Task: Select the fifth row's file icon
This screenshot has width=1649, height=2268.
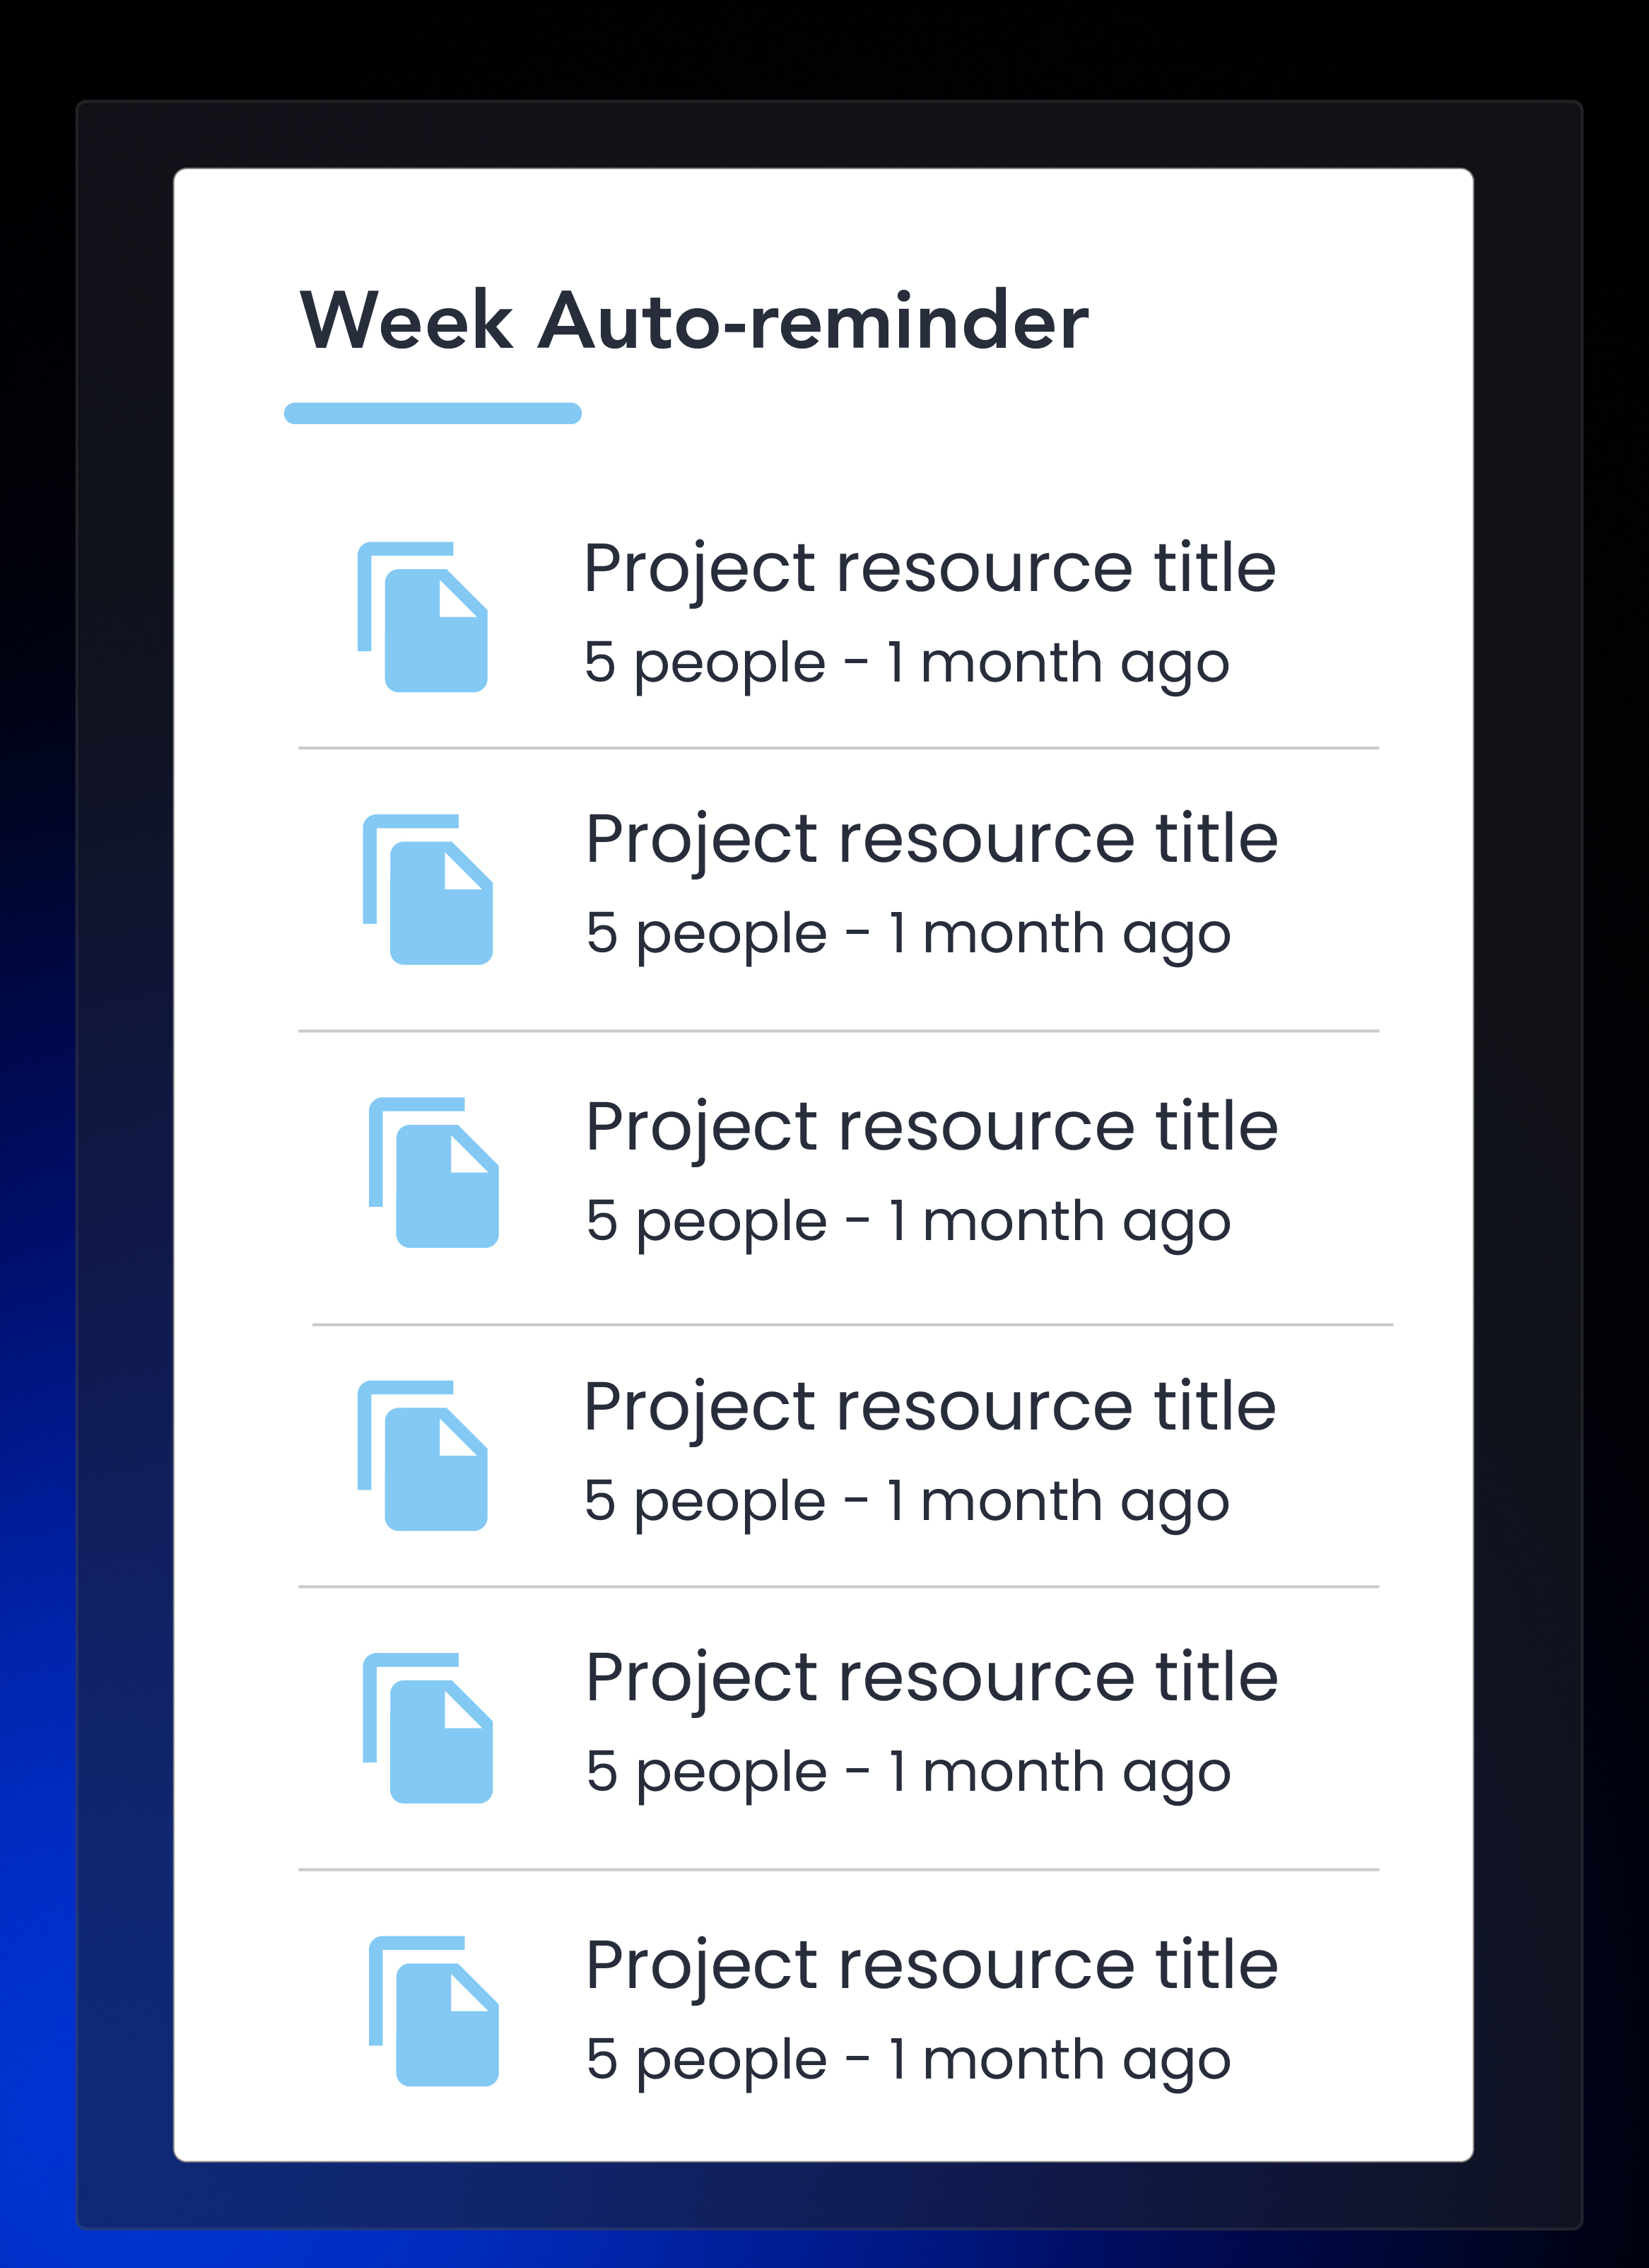Action: click(428, 1728)
